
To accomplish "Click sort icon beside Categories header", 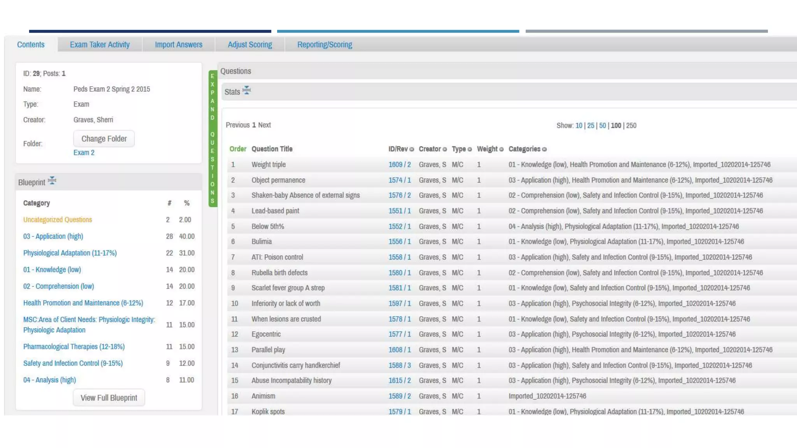I will [x=544, y=149].
